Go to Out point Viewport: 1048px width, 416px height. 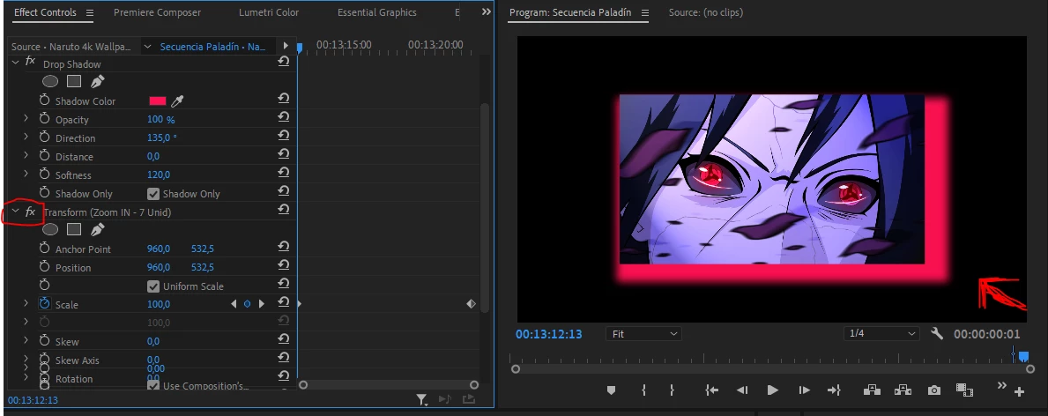tap(834, 390)
